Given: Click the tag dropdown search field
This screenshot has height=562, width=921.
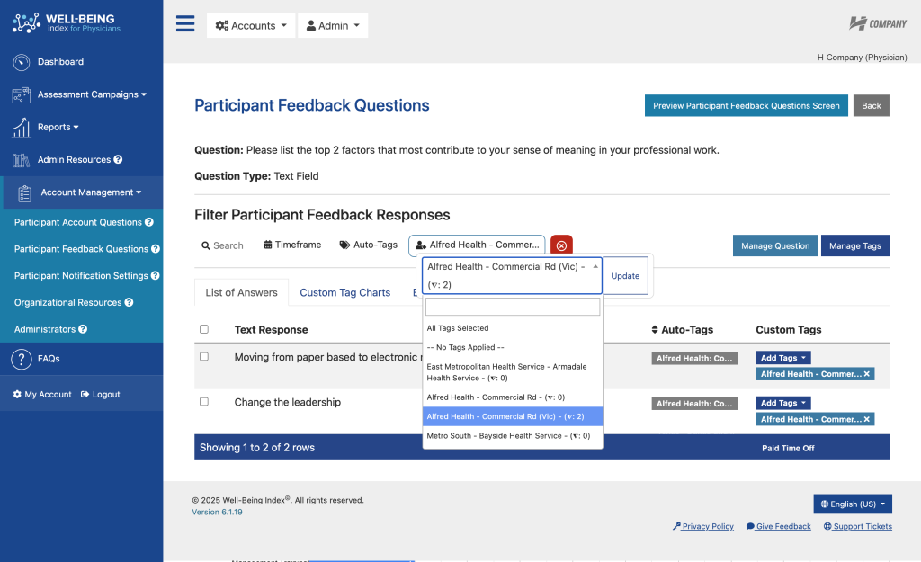Looking at the screenshot, I should pyautogui.click(x=512, y=306).
